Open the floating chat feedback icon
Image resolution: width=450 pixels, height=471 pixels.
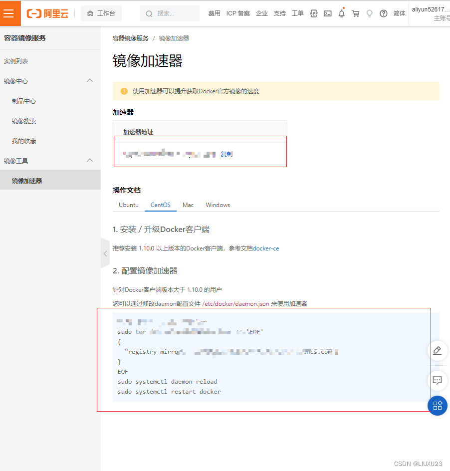click(x=438, y=380)
